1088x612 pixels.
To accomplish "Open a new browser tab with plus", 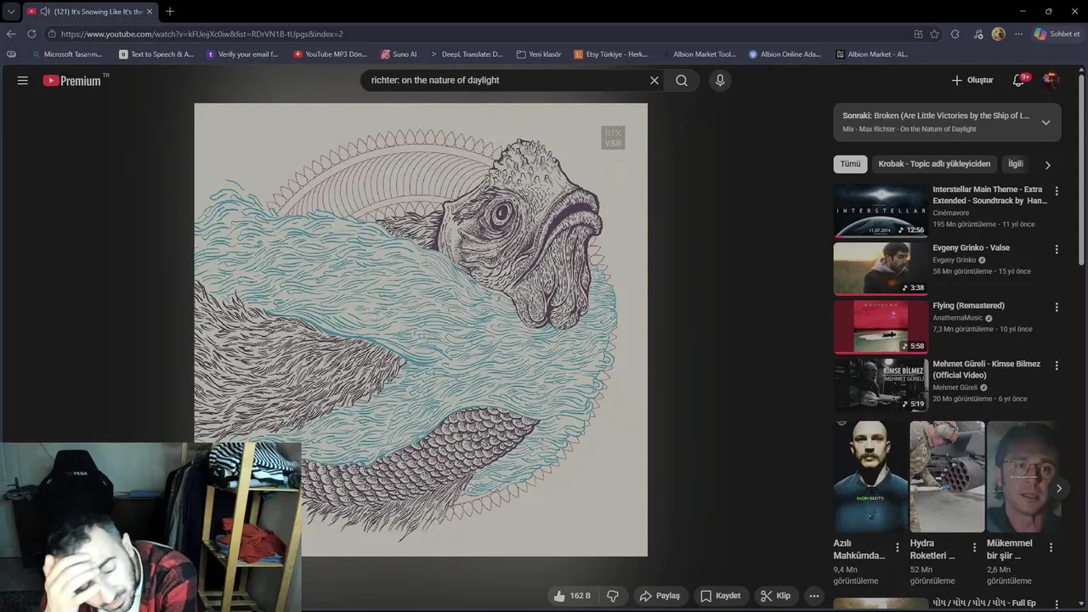I will tap(169, 12).
